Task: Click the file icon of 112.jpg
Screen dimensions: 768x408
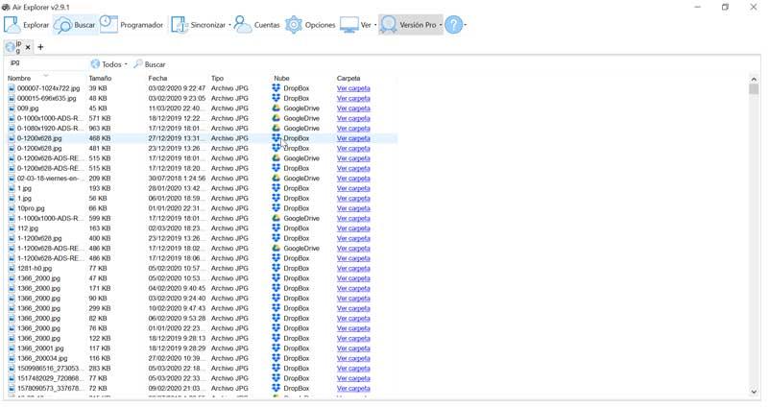Action: [x=12, y=228]
